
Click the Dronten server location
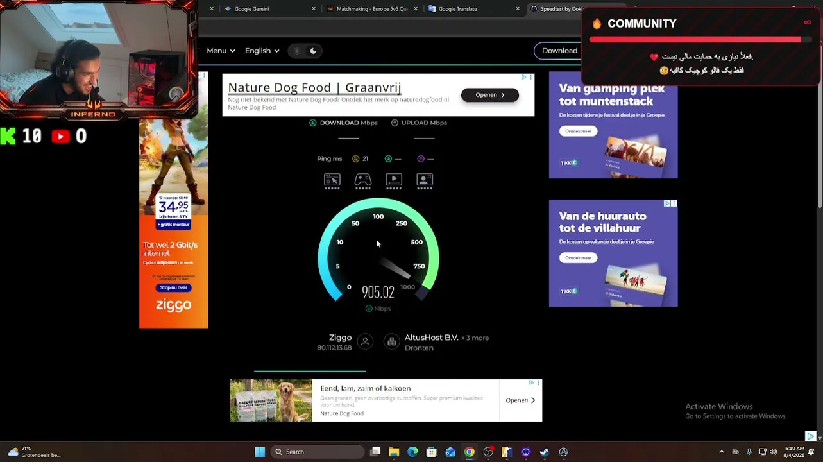419,348
